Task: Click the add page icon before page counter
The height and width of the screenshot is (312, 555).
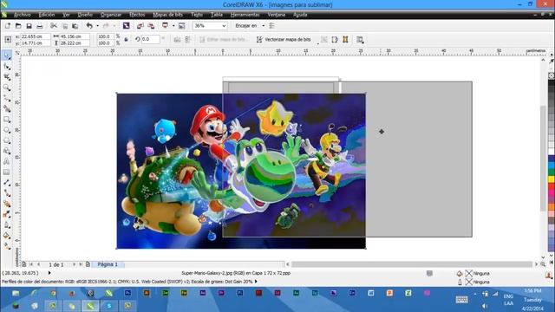Action: coord(24,264)
